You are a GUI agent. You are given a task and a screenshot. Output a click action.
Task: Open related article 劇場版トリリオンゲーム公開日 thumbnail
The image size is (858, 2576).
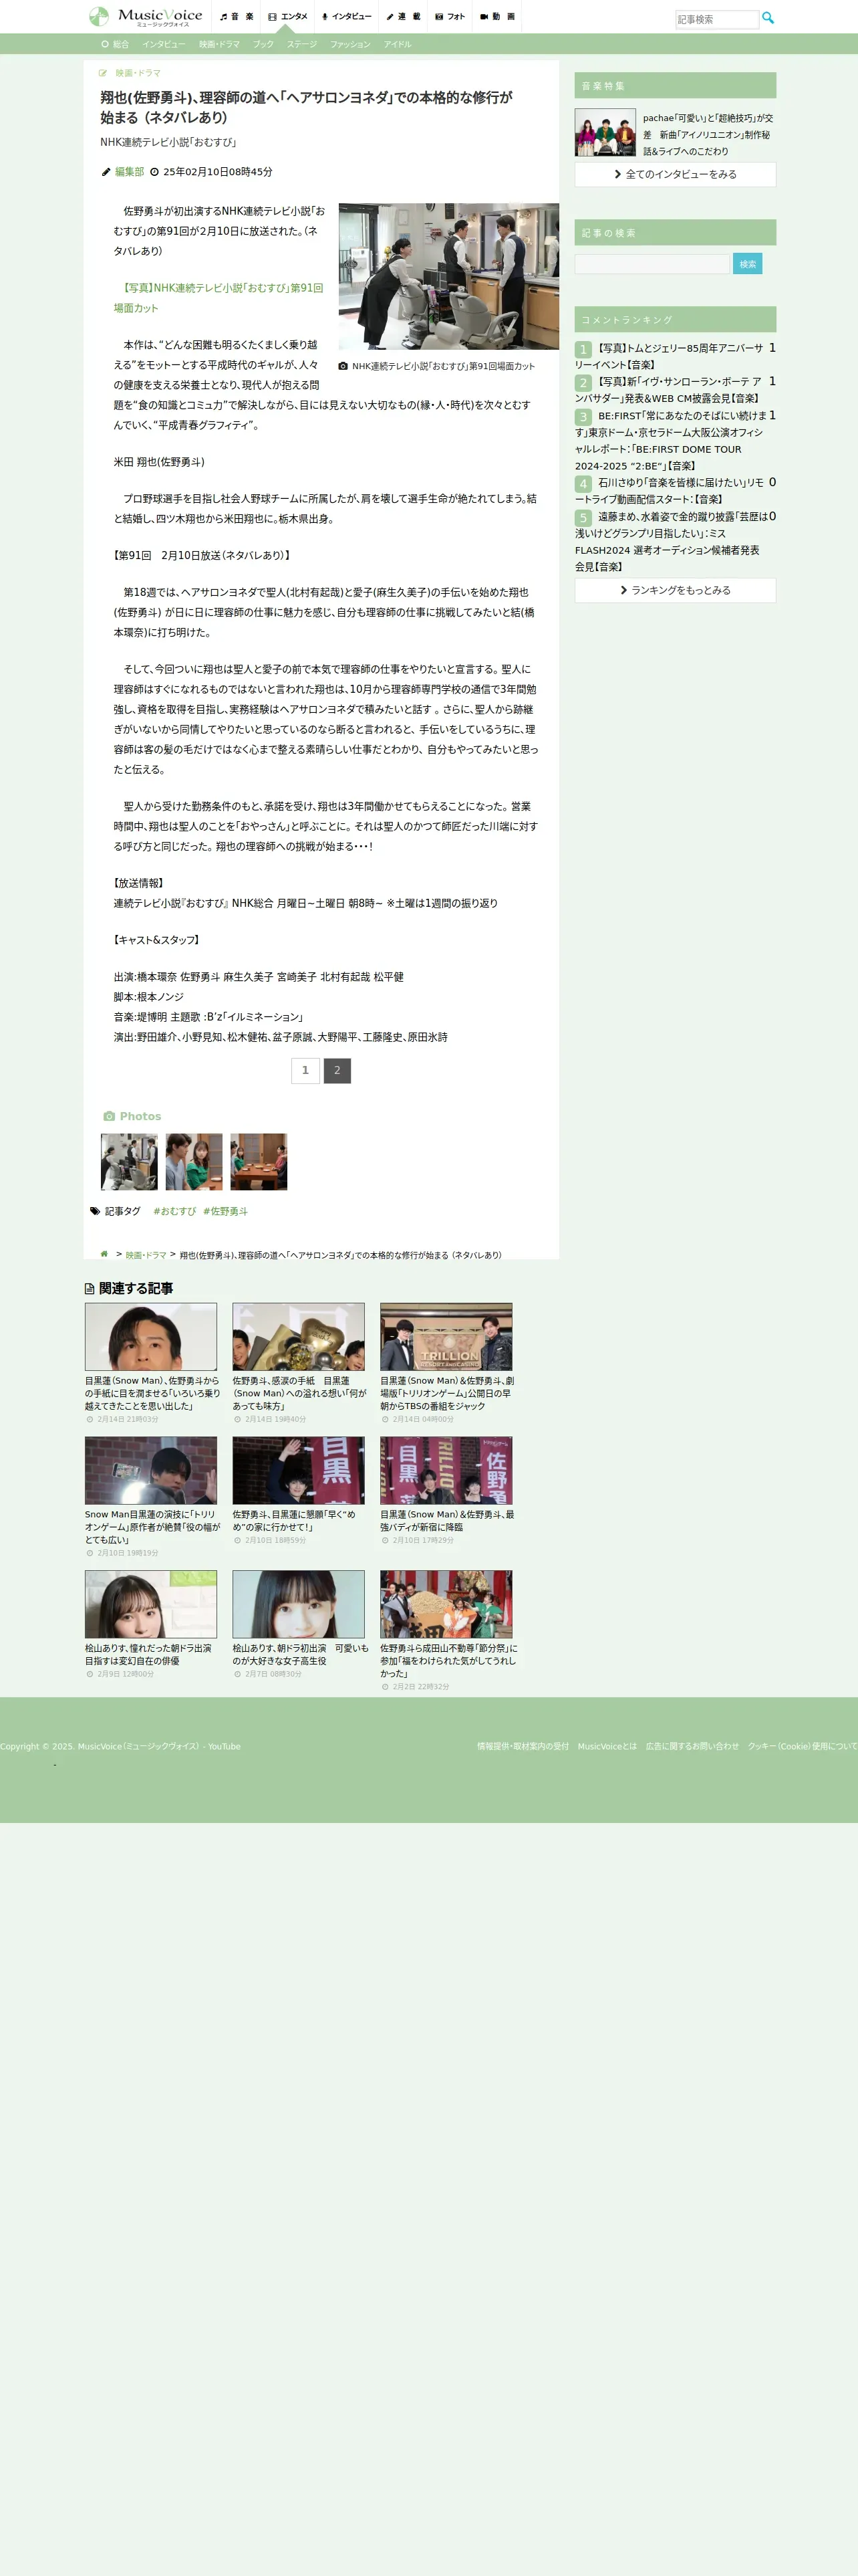click(x=446, y=1337)
